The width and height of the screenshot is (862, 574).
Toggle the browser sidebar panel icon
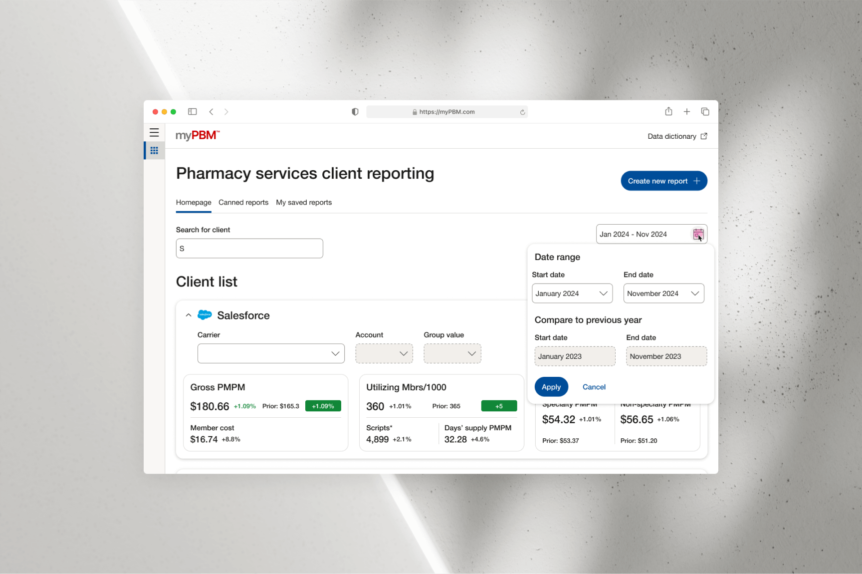click(193, 112)
